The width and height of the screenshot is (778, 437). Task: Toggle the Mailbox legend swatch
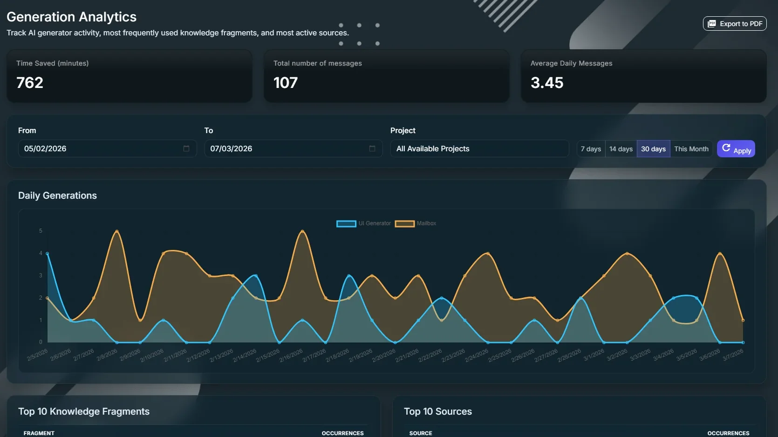(x=405, y=223)
